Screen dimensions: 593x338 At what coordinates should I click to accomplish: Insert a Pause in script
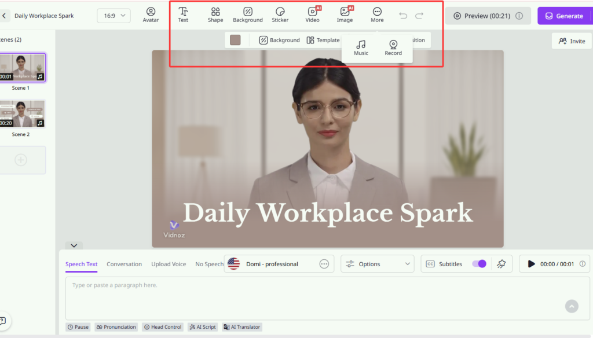(x=78, y=327)
